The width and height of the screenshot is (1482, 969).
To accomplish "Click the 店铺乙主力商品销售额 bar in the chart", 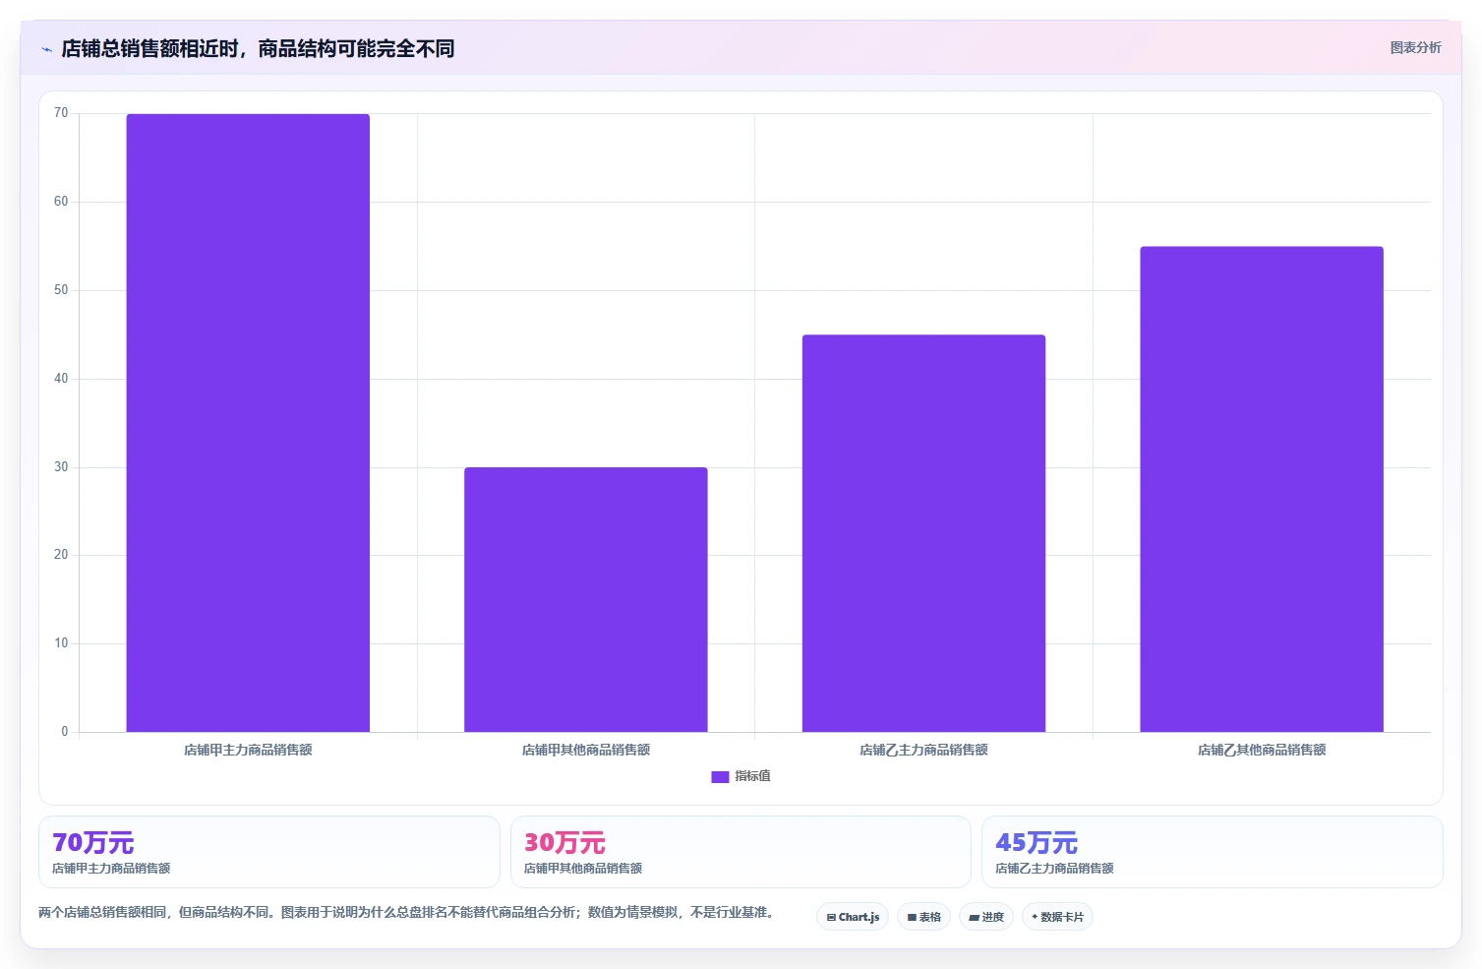I will [x=923, y=533].
